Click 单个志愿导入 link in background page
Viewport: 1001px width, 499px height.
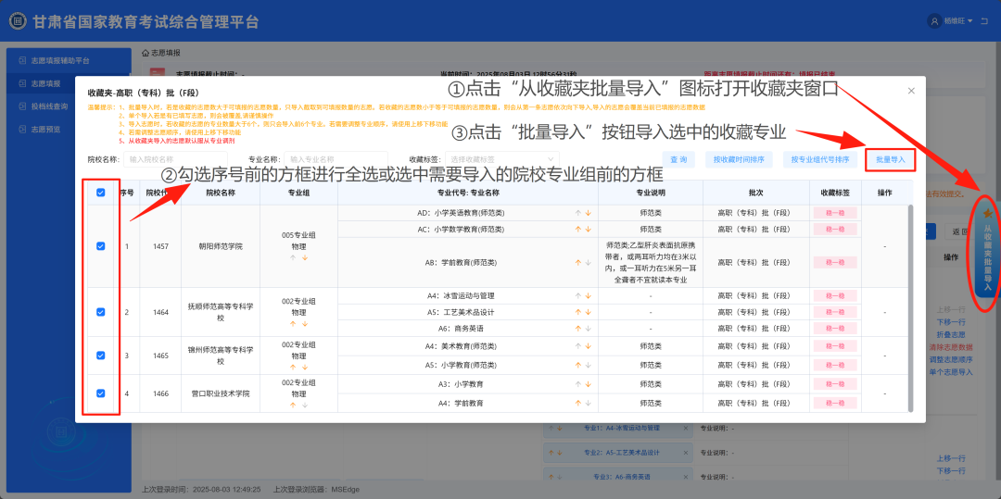click(x=951, y=371)
